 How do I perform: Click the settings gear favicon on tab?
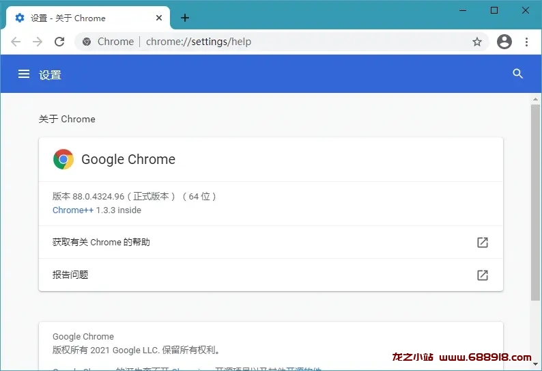point(20,18)
